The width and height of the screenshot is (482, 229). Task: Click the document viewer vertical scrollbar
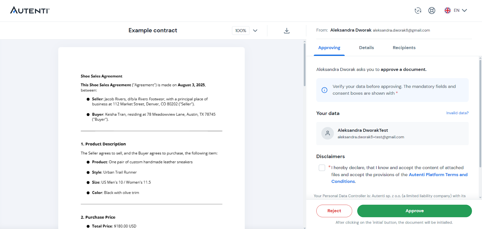point(305,65)
